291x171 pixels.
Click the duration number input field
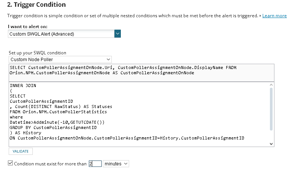[95, 164]
